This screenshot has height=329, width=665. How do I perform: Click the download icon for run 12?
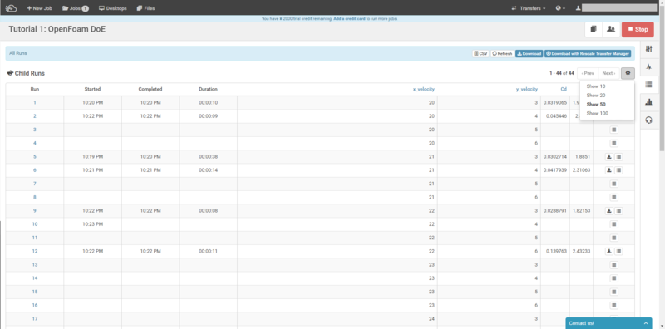[609, 252]
